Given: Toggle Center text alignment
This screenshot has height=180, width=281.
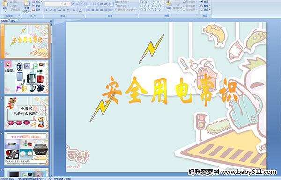Looking at the screenshot, I should pos(93,10).
